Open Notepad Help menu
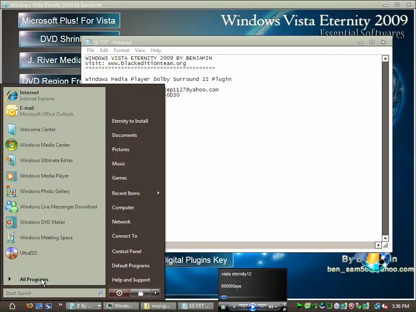Viewport: 416px width, 312px height. click(156, 50)
